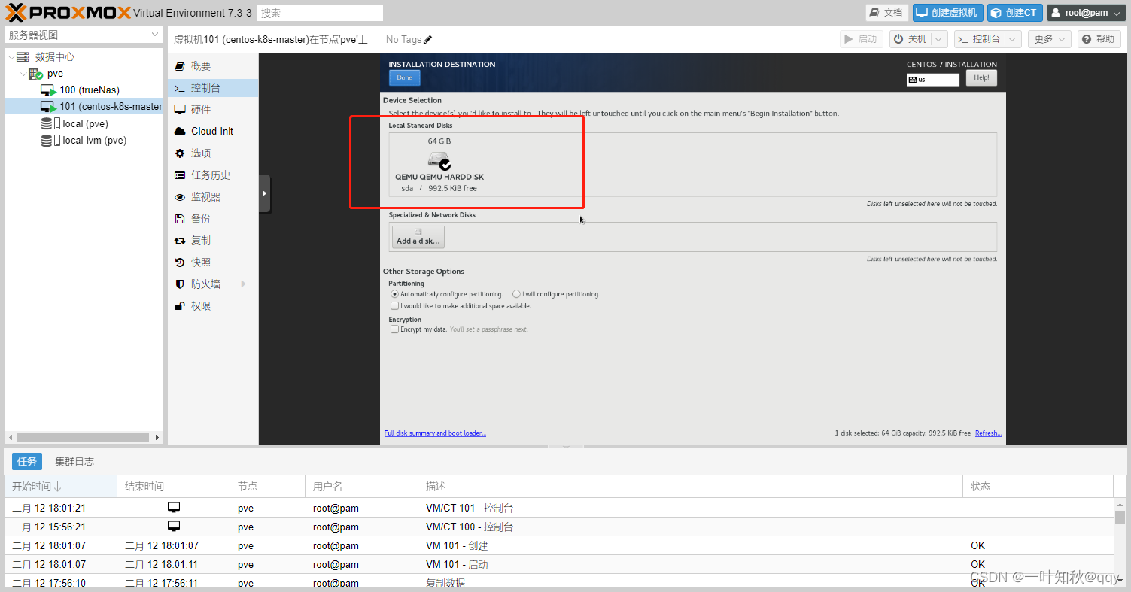Open the 服务器视图 view dropdown
Image resolution: width=1131 pixels, height=592 pixels.
click(84, 35)
